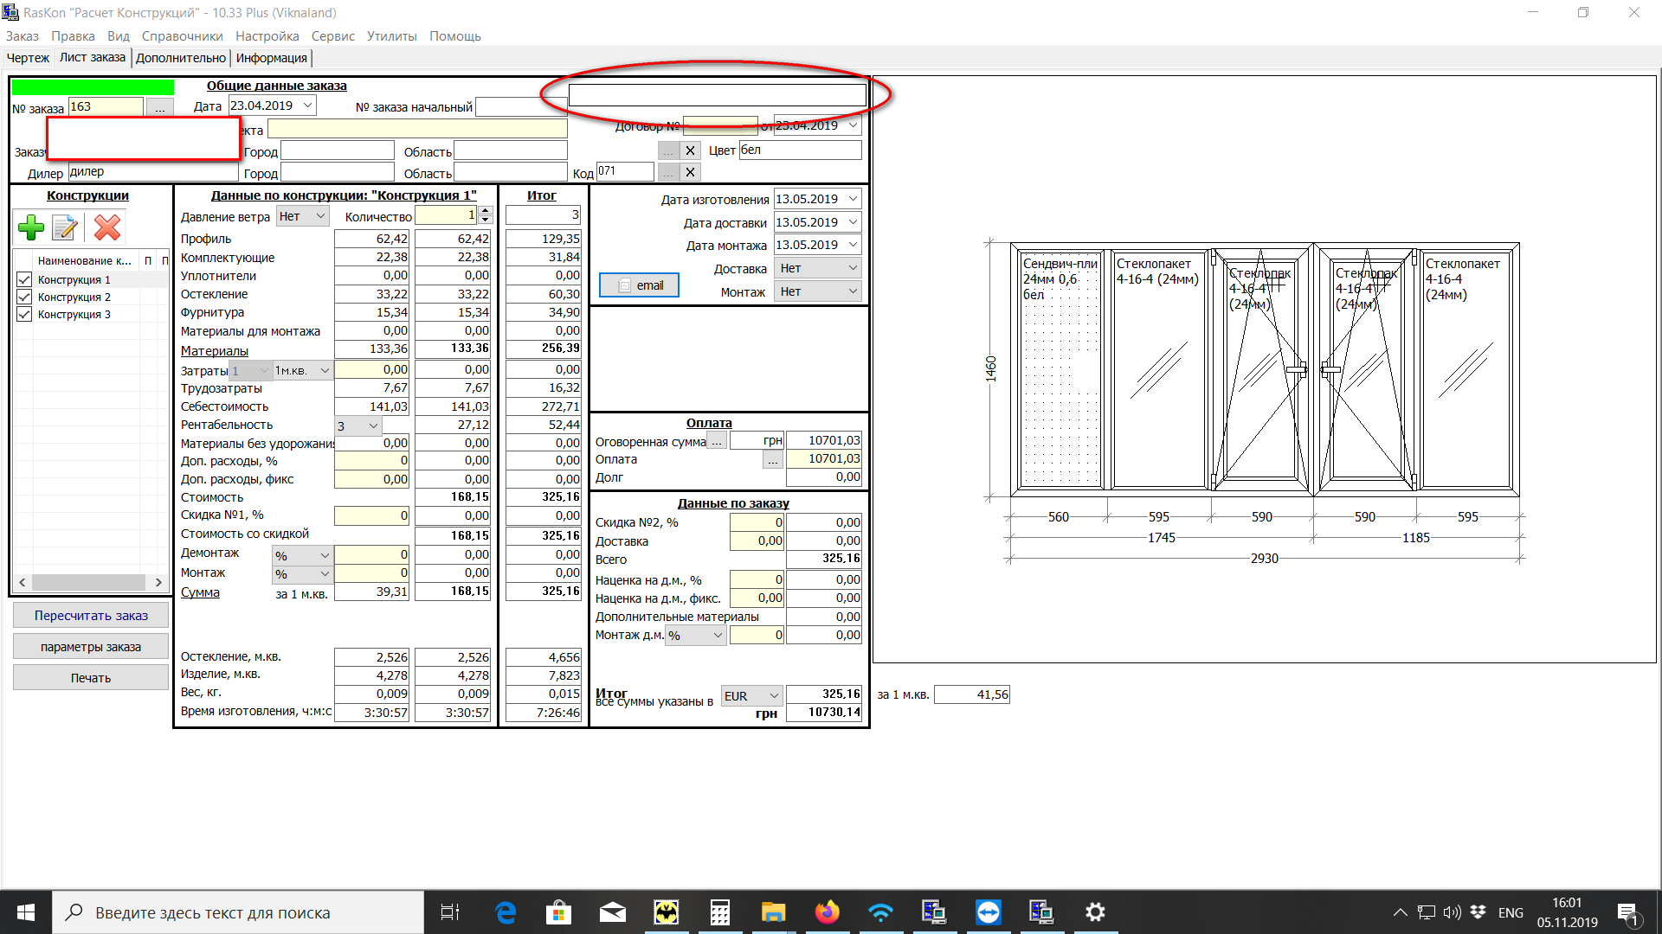Screen dimensions: 1662x934
Task: Open Mail app from taskbar
Action: tap(613, 912)
